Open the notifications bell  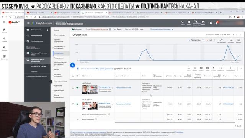coord(216,23)
